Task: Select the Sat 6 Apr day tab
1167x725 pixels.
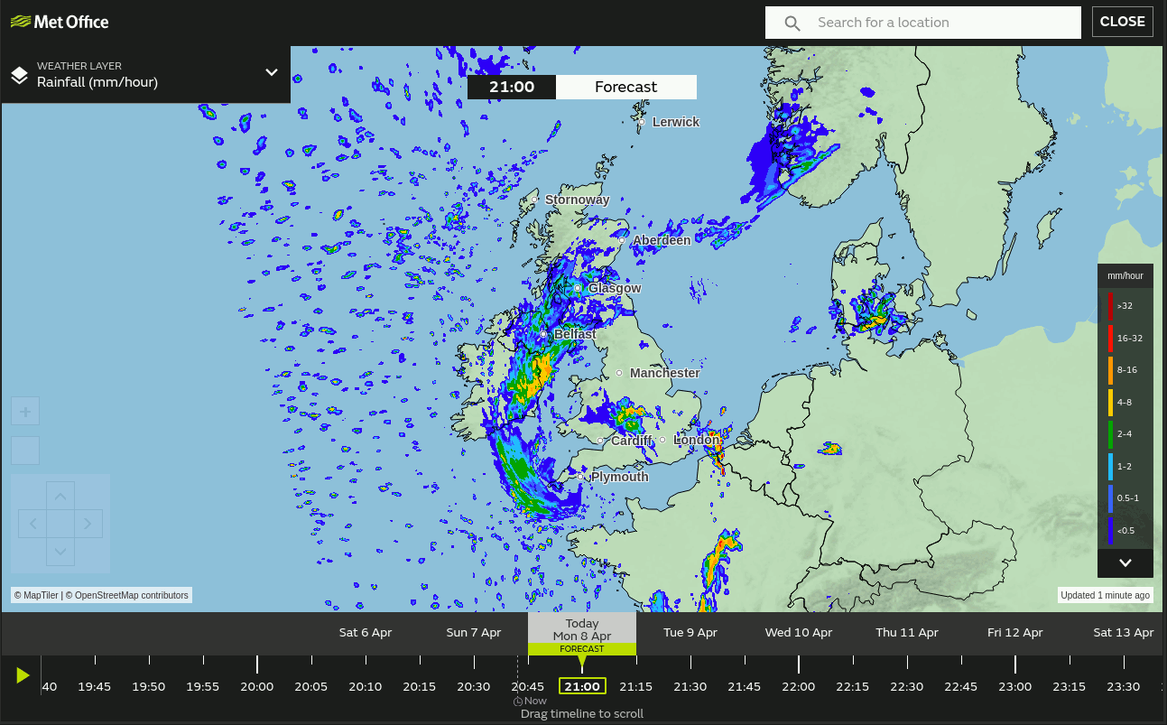Action: 366,632
